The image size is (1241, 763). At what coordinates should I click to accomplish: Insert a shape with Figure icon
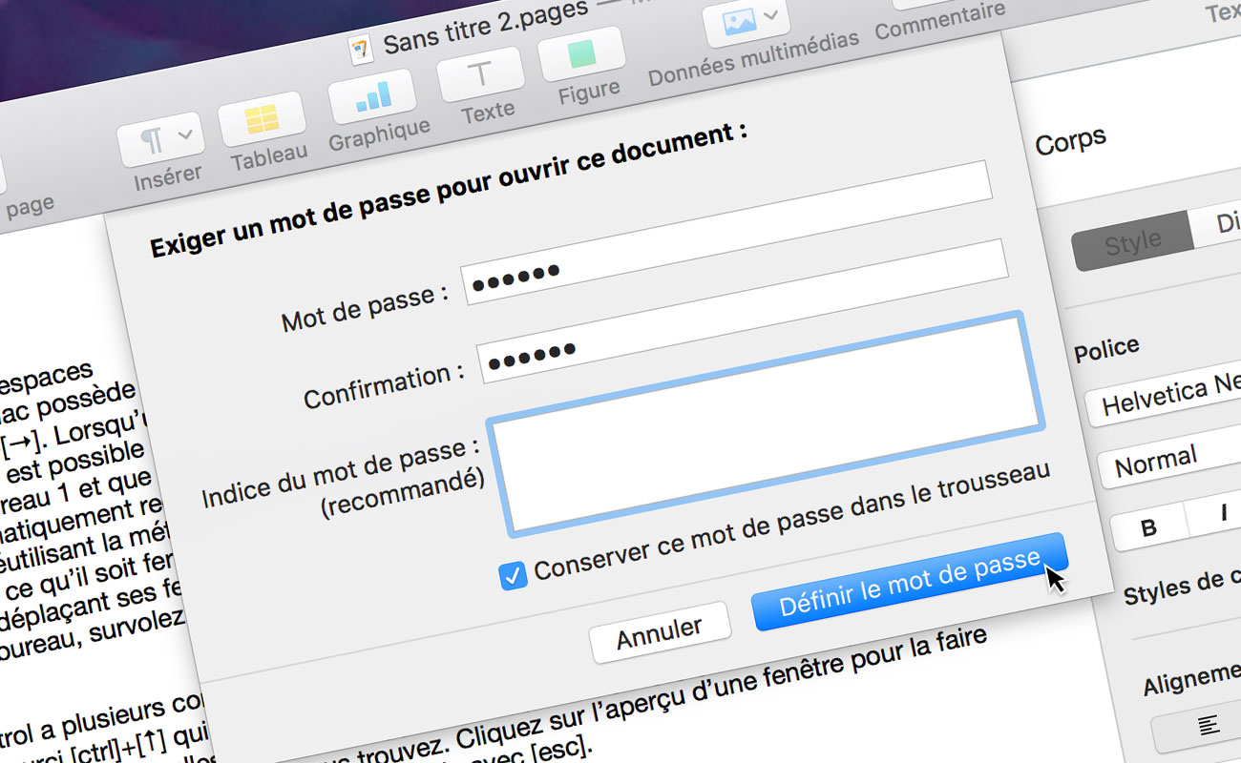[581, 54]
